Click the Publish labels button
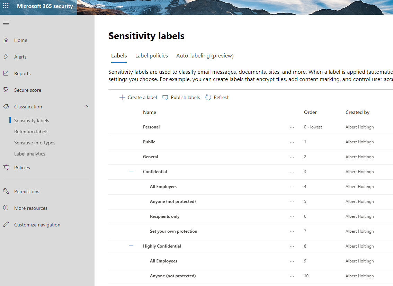Viewport: 393px width, 286px height. click(181, 98)
